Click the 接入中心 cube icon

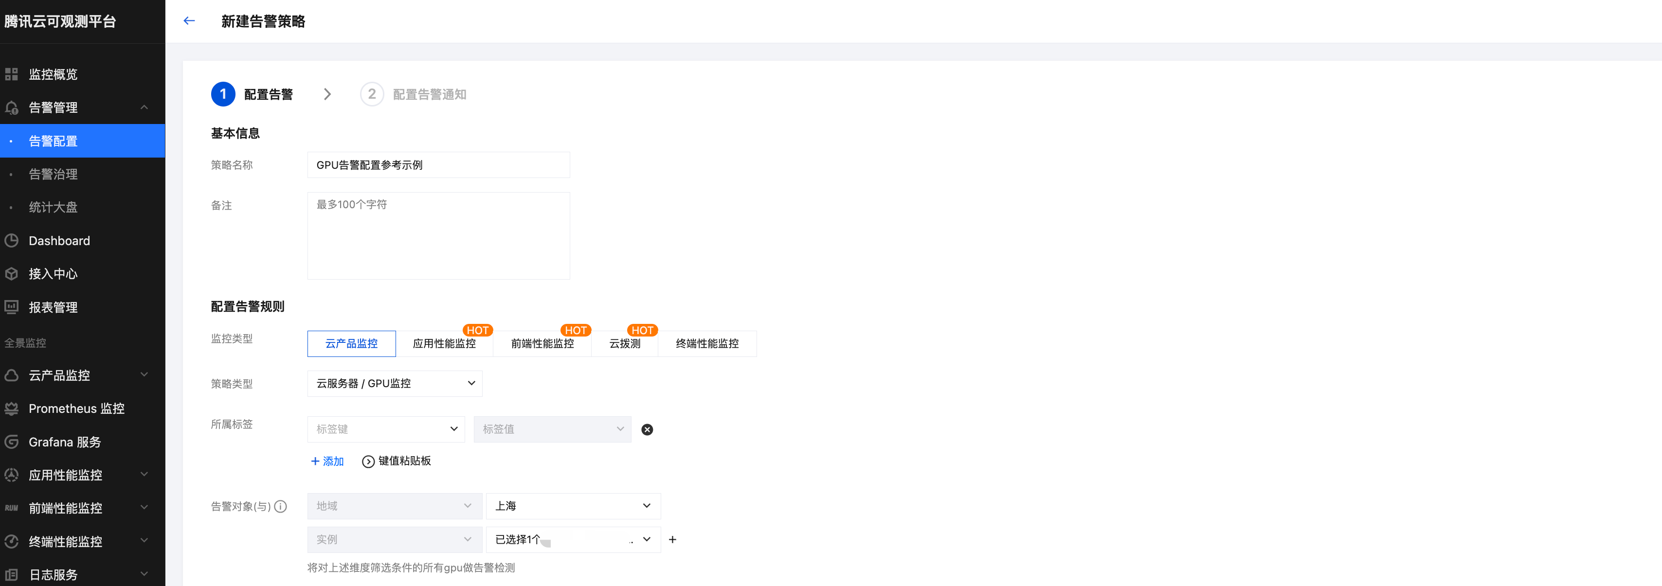tap(12, 274)
